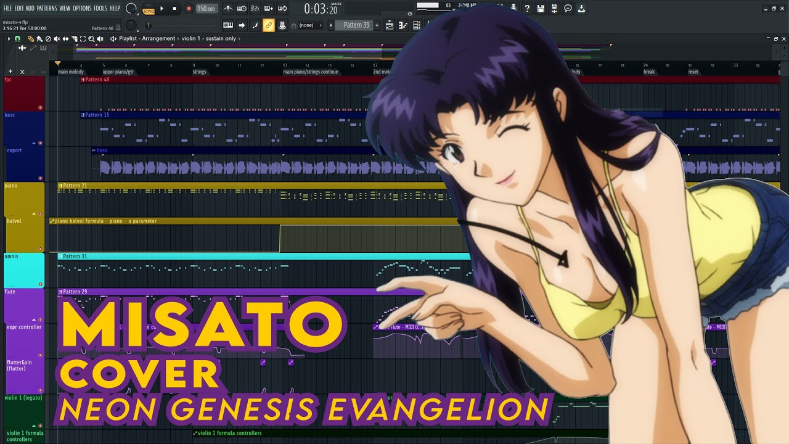Click the save new version icon

554,9
